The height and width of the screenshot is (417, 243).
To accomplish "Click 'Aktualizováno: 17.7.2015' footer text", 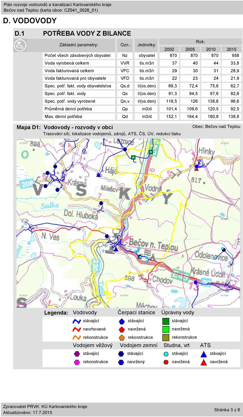I will [x=28, y=412].
